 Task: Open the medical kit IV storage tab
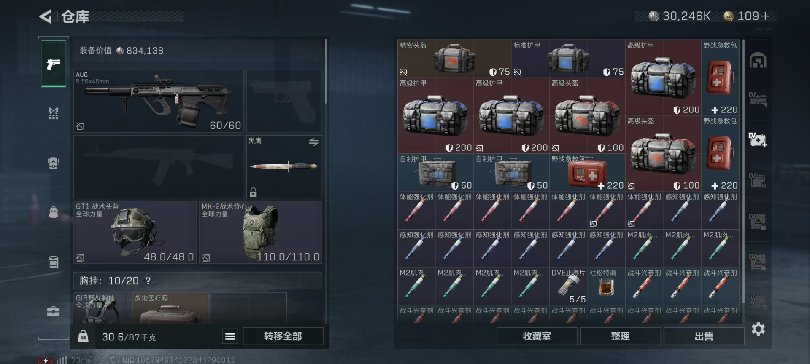758,139
